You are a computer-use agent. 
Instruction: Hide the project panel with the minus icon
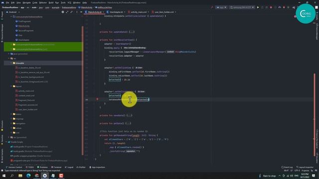(81, 12)
